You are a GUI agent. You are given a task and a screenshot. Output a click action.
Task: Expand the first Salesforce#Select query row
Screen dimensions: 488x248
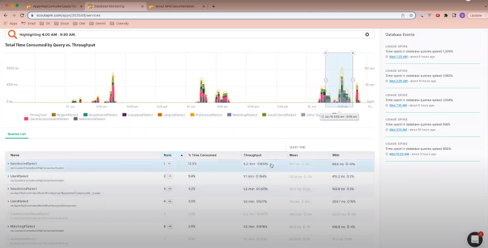coord(8,163)
